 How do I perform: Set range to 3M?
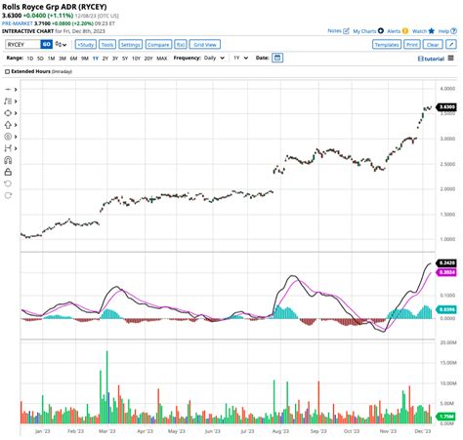(x=63, y=59)
